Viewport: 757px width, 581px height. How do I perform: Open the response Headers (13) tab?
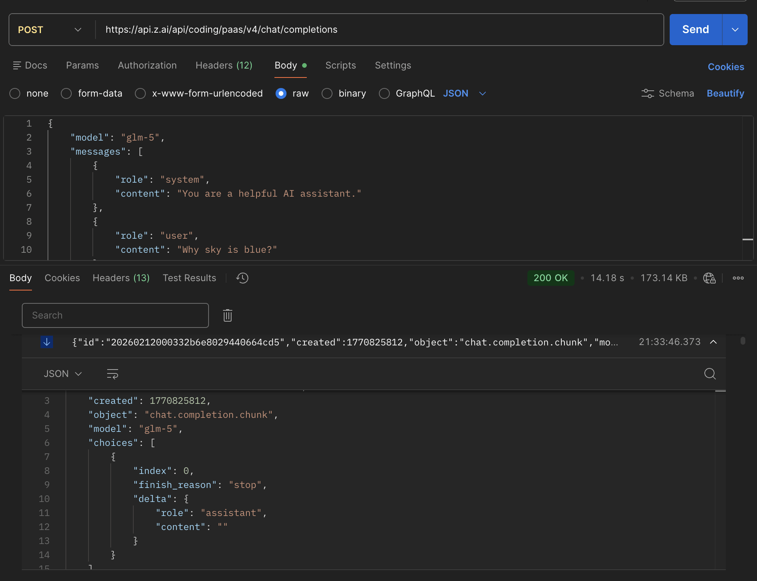pos(121,278)
